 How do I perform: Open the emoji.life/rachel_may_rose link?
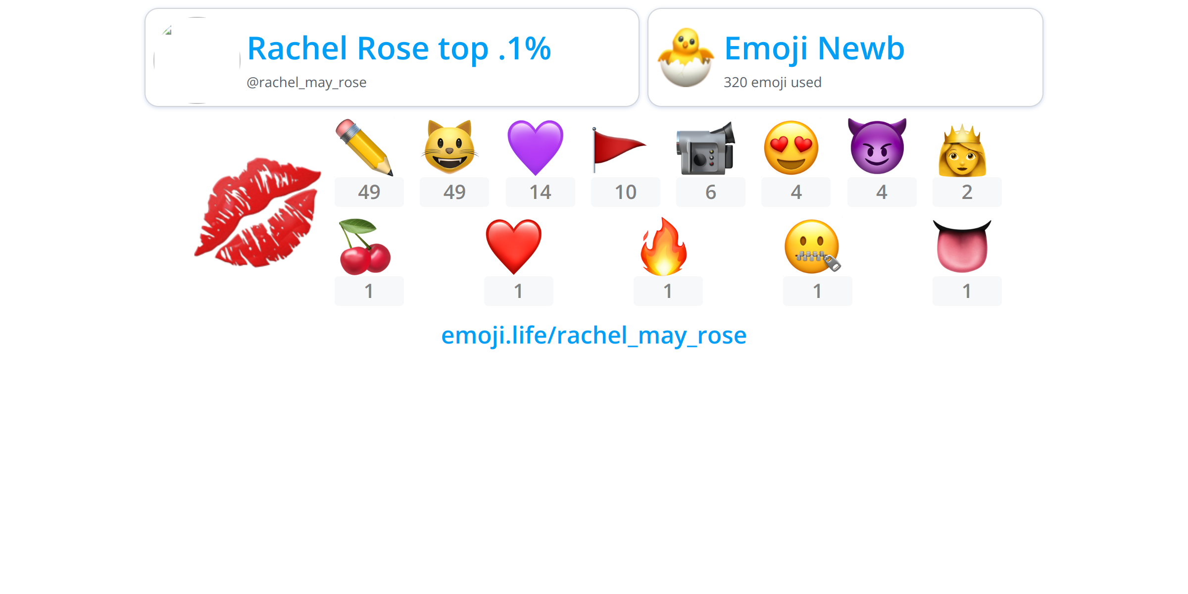(594, 336)
